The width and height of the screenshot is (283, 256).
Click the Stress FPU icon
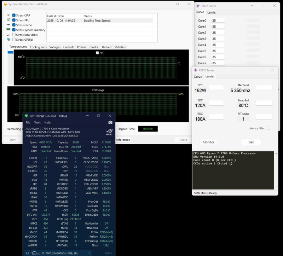click(8, 19)
